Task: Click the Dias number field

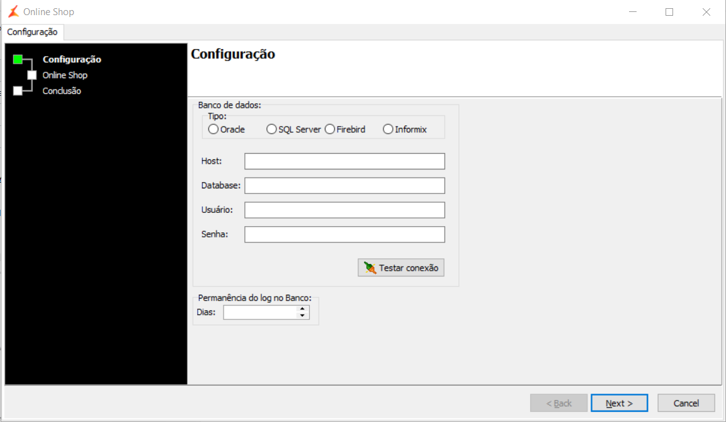Action: [x=260, y=312]
